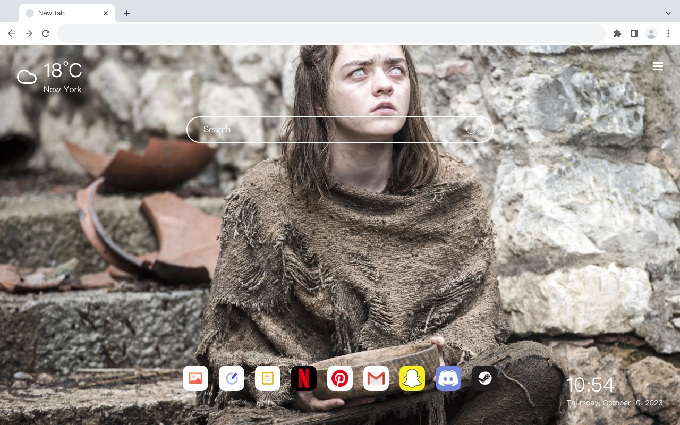
Task: Toggle the browser side panel
Action: point(634,33)
